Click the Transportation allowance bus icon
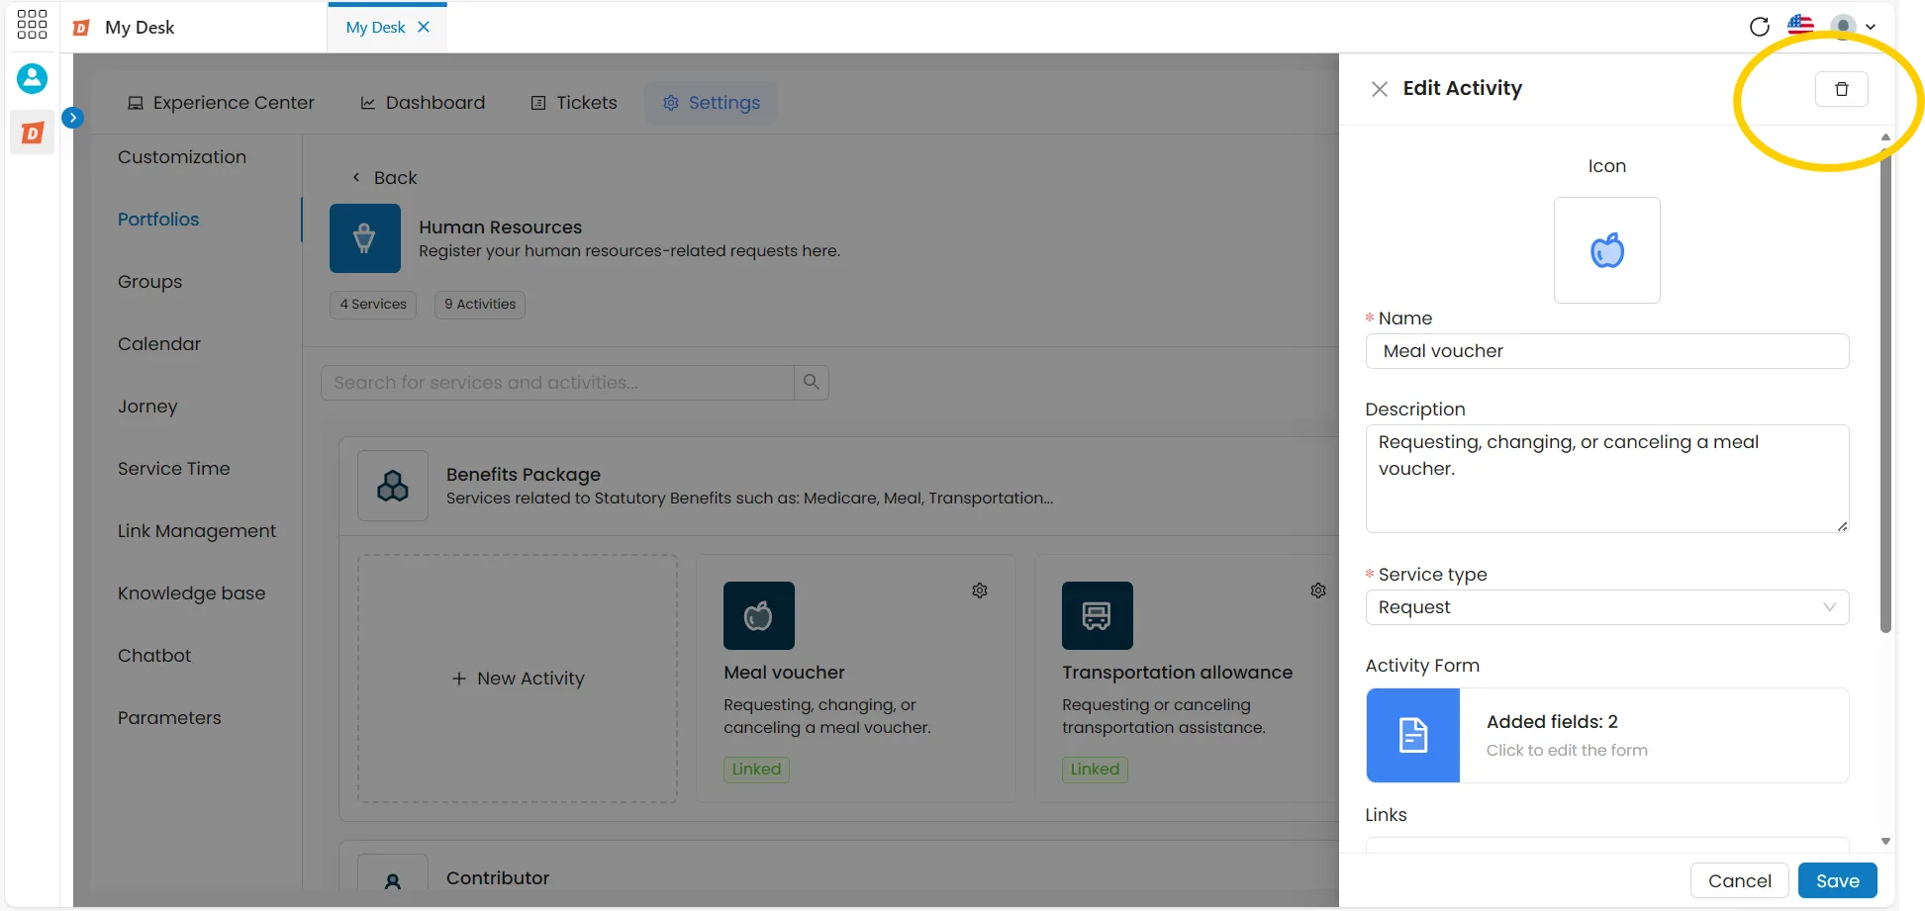Image resolution: width=1925 pixels, height=911 pixels. pos(1097,615)
